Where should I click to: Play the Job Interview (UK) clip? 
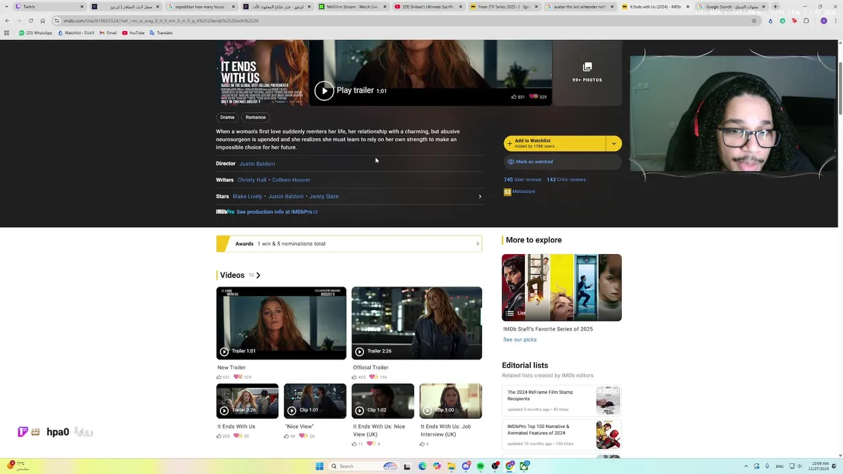[x=450, y=401]
